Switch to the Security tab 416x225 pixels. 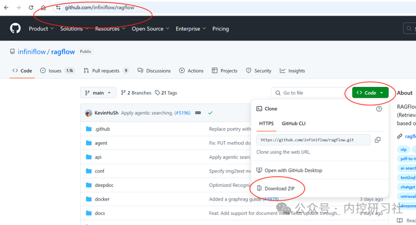pos(259,71)
